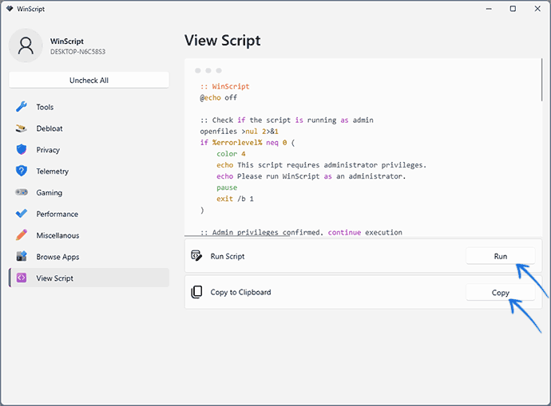551x406 pixels.
Task: Click the 'Run Script' label
Action: [x=228, y=257]
